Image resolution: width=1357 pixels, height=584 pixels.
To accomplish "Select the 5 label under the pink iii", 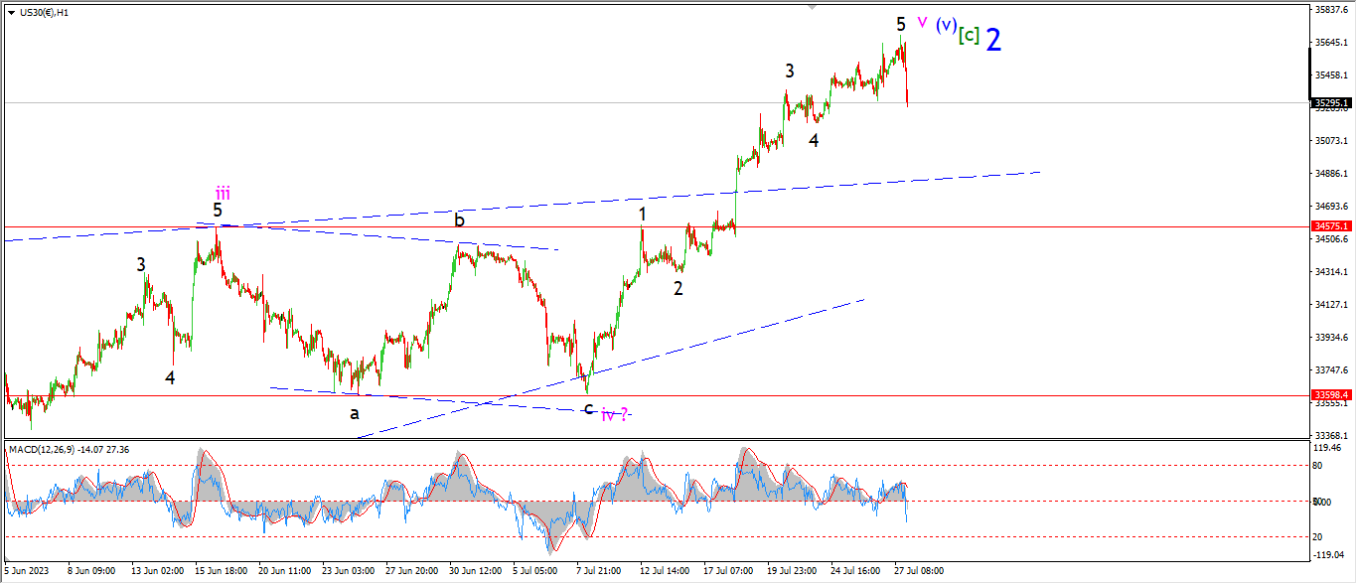I will [218, 211].
